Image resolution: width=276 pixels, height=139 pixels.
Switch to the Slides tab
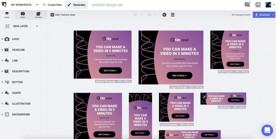(x=23, y=15)
